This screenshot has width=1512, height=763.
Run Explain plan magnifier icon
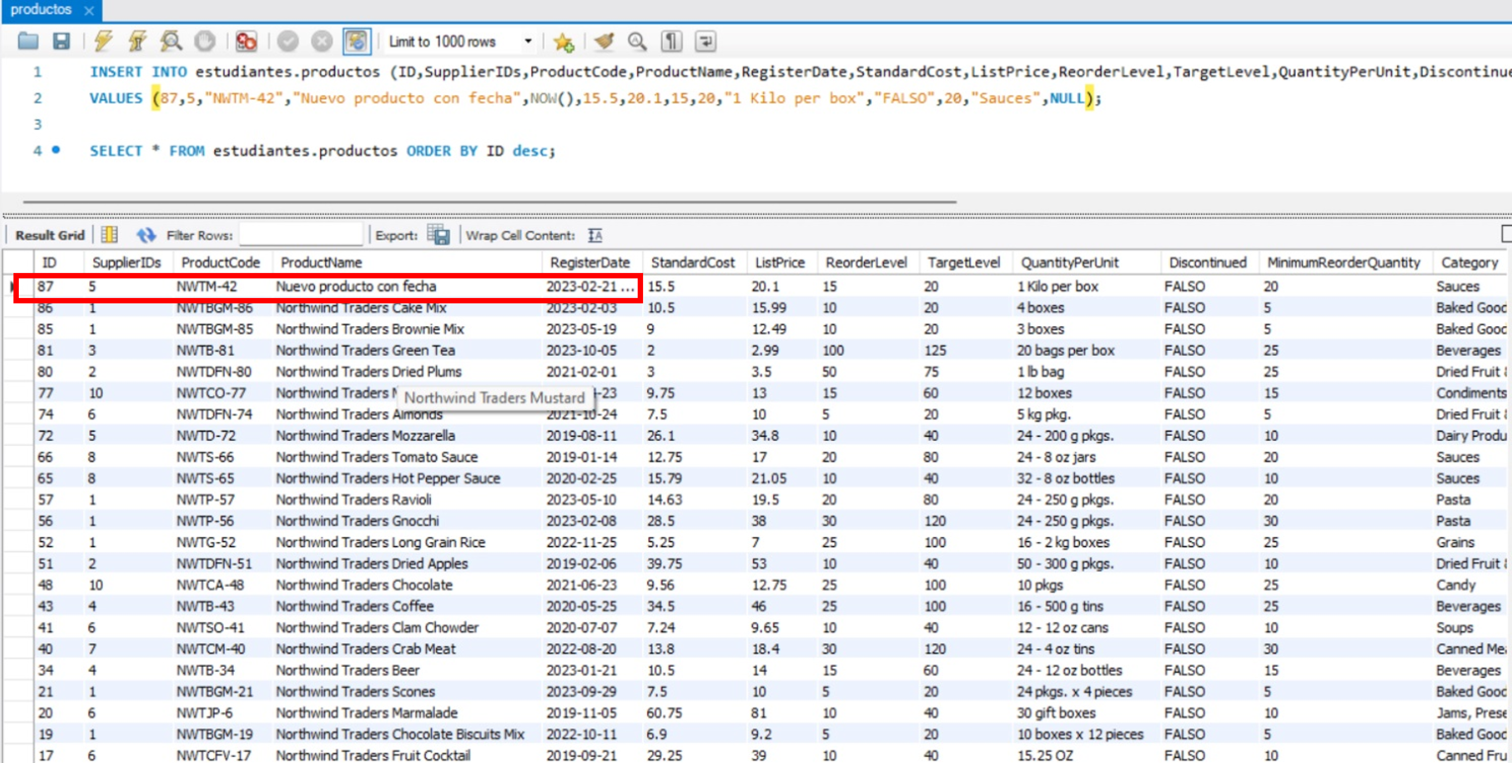[x=171, y=41]
